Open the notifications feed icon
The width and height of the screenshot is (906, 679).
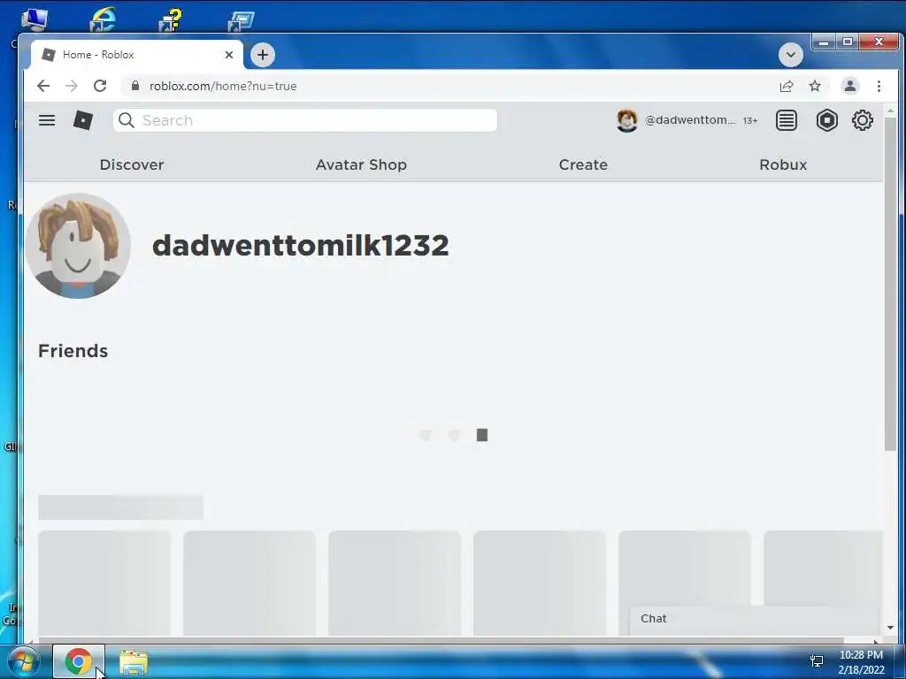(786, 120)
